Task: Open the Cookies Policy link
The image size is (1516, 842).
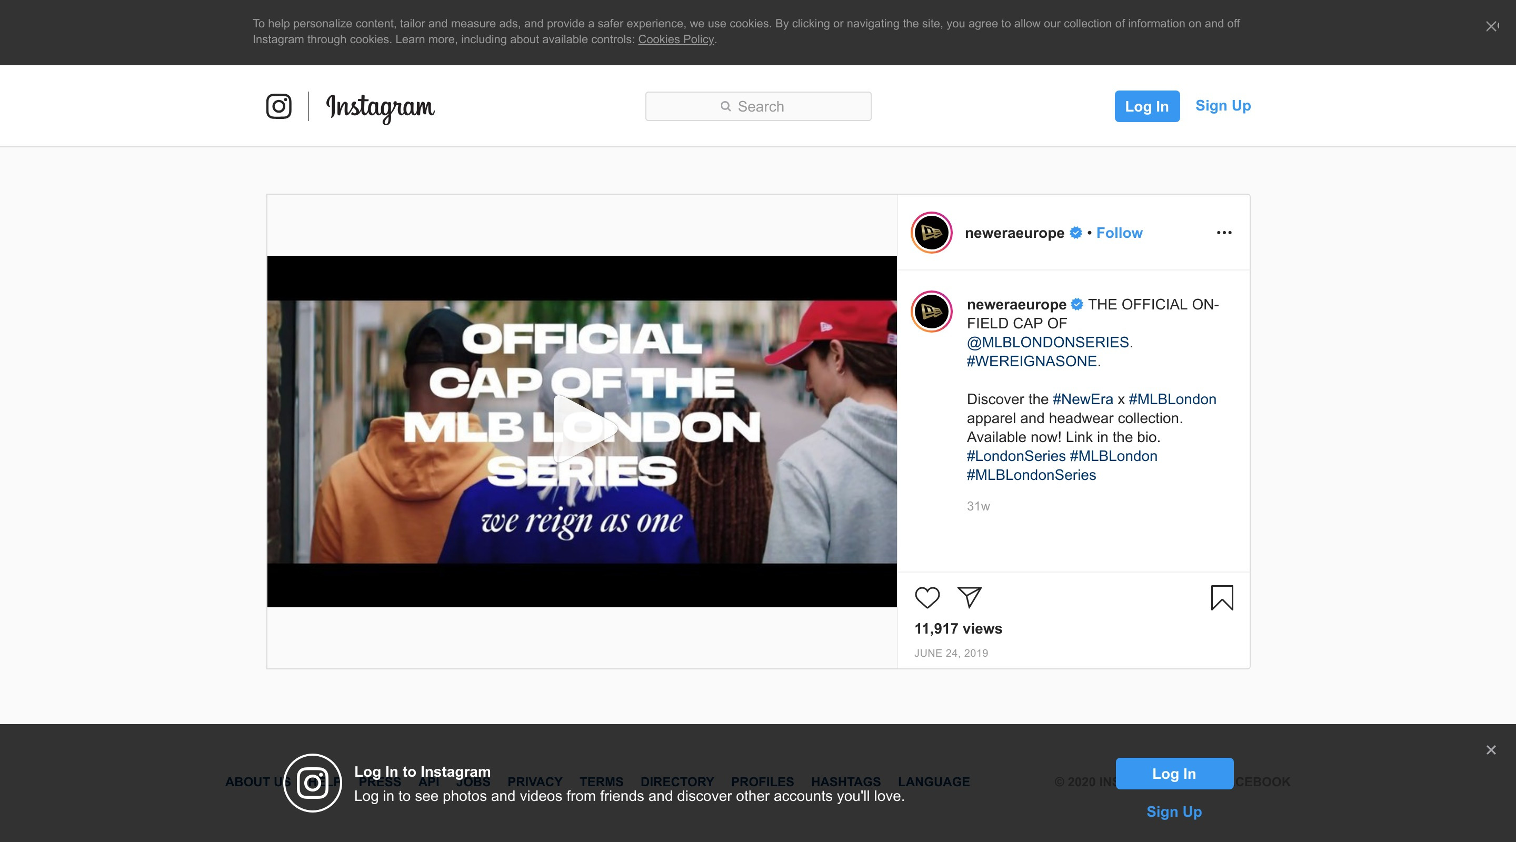Action: click(x=675, y=39)
